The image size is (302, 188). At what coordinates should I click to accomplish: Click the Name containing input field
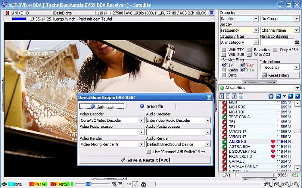pyautogui.click(x=277, y=42)
